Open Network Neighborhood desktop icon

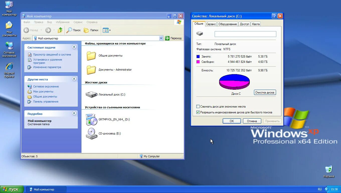(x=9, y=49)
